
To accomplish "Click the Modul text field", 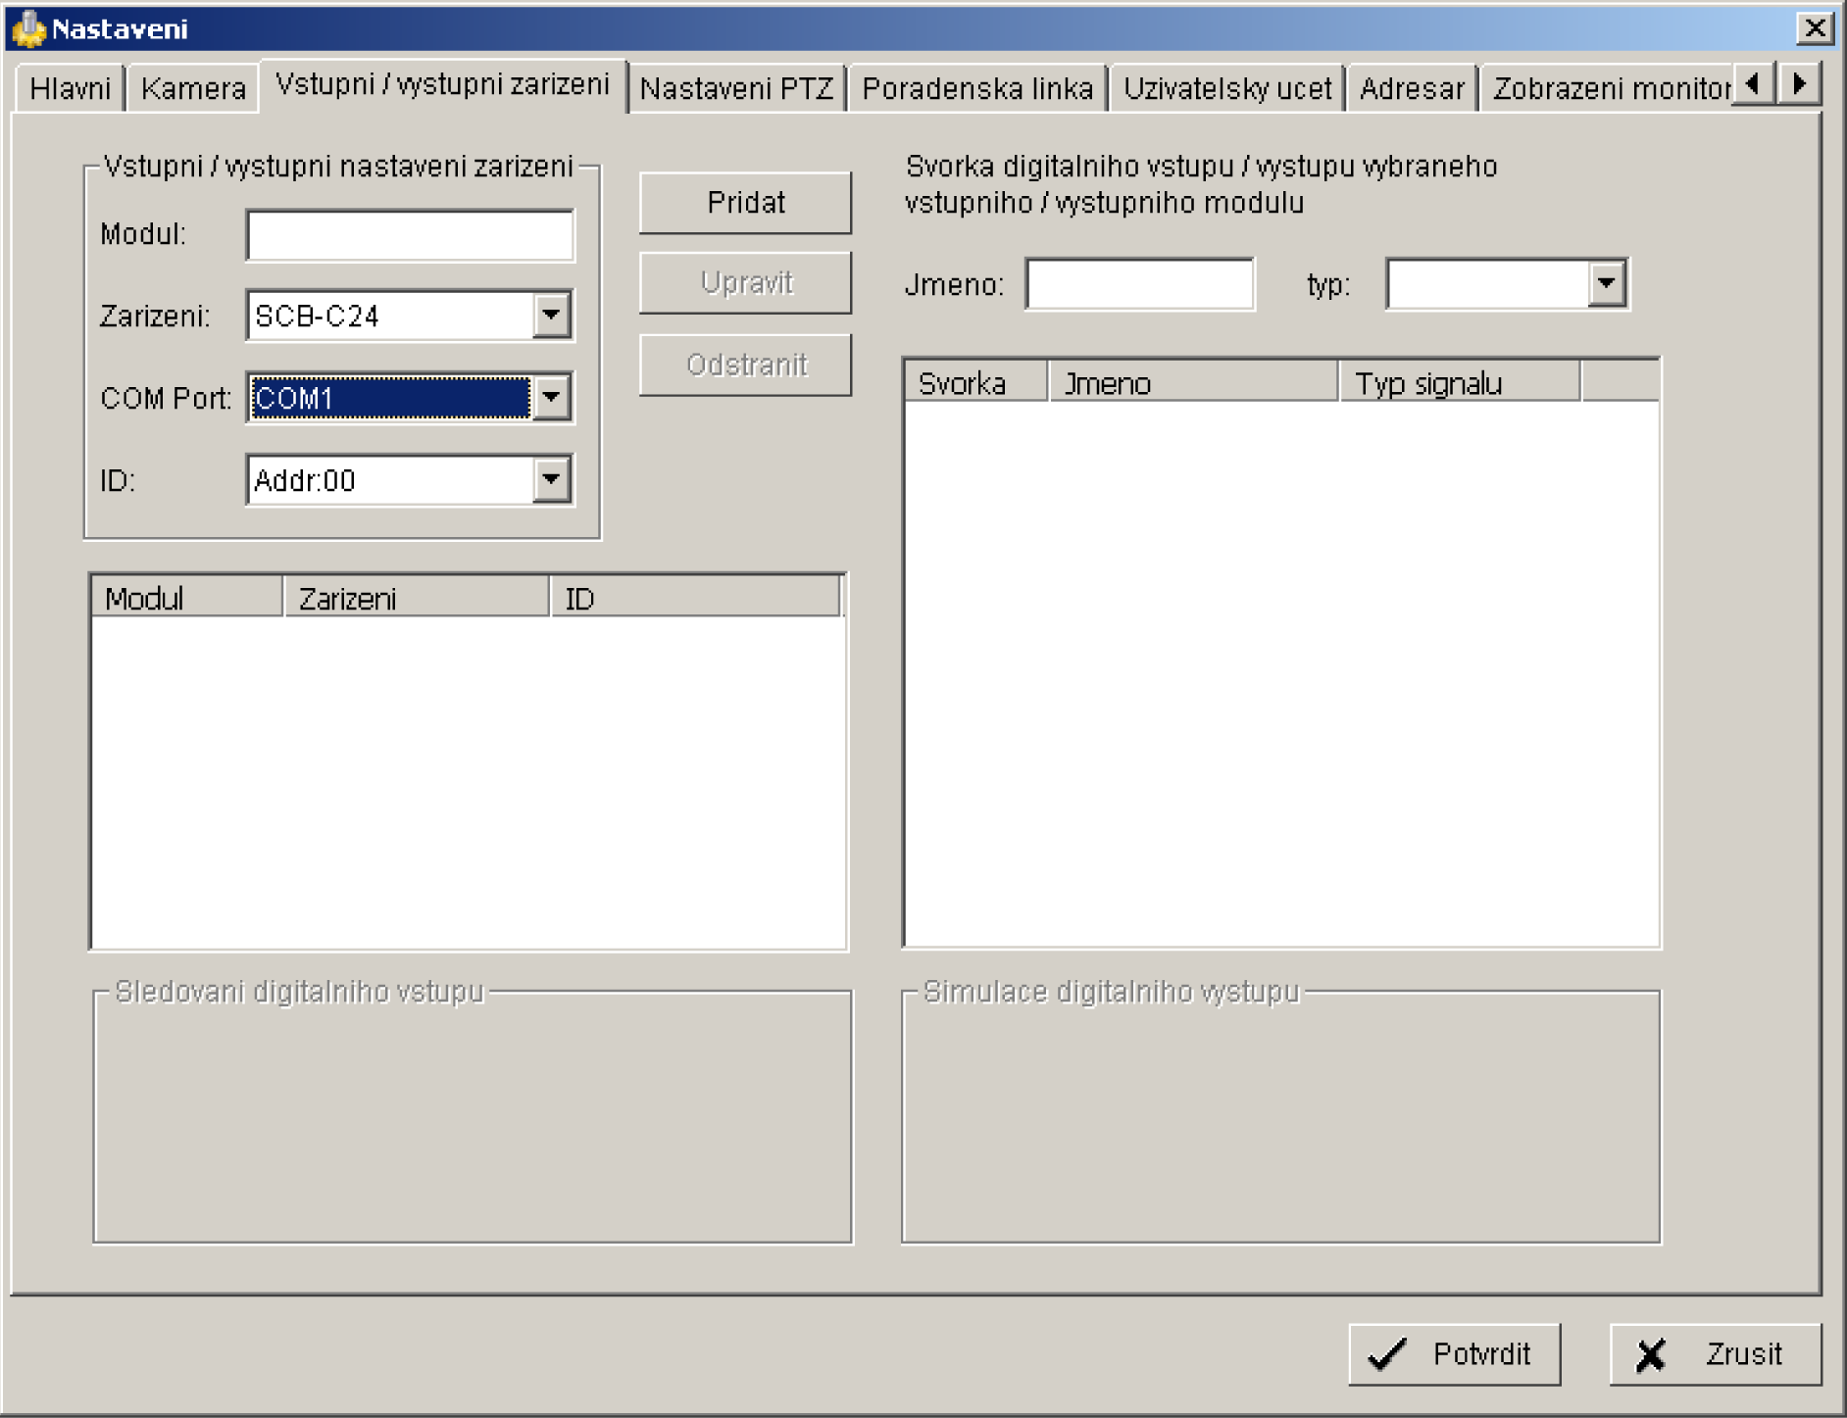I will coord(410,235).
